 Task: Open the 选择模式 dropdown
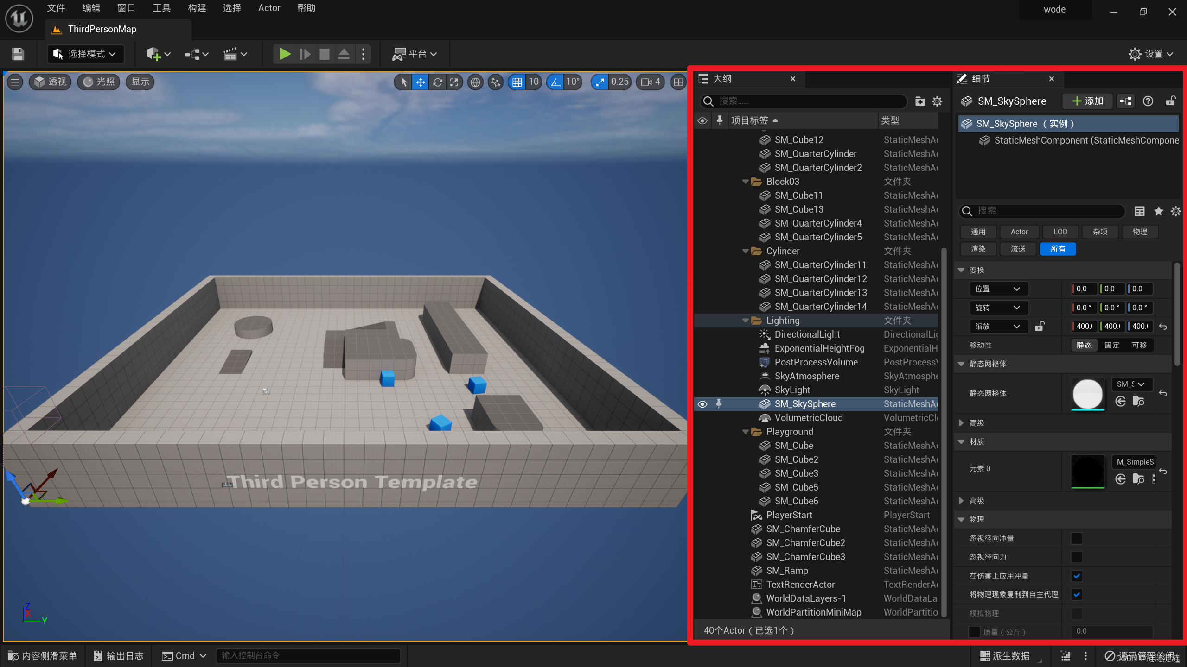pyautogui.click(x=85, y=54)
